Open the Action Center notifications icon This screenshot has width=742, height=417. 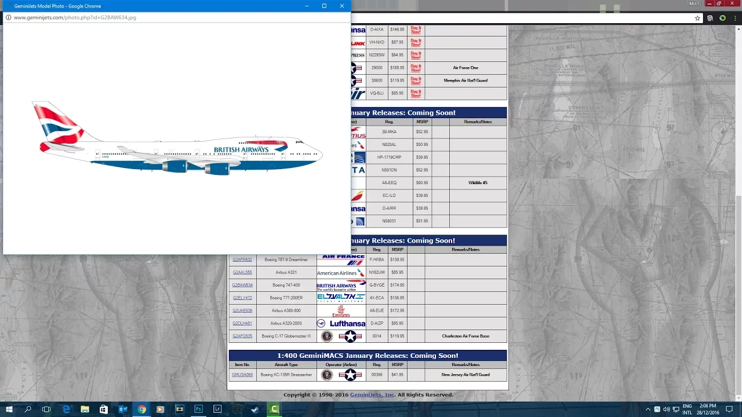click(729, 409)
